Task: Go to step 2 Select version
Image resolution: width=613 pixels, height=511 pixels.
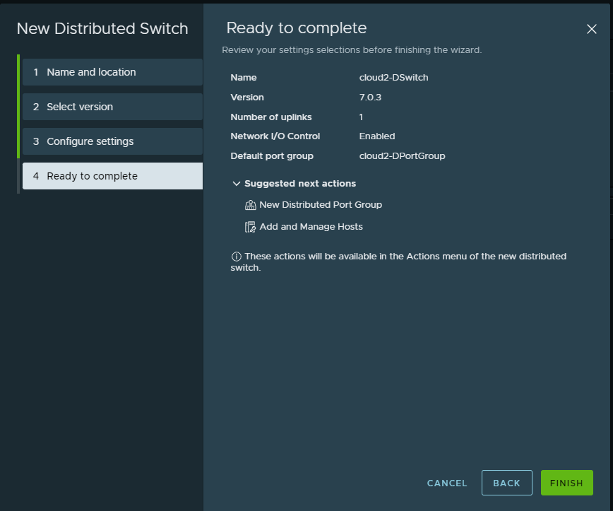Action: tap(112, 107)
